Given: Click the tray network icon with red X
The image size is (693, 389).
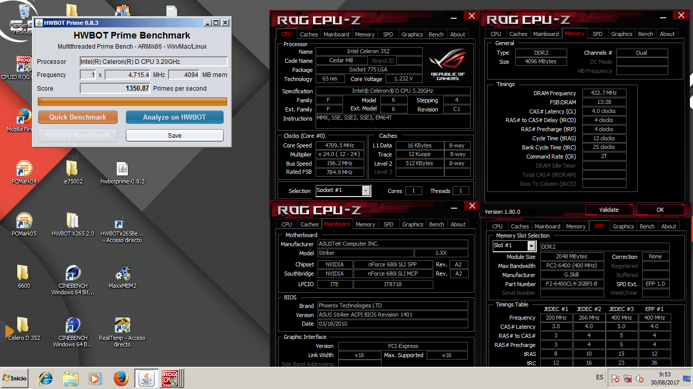Looking at the screenshot, I should coord(628,378).
